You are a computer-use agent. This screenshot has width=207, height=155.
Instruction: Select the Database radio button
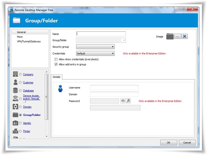point(20,91)
